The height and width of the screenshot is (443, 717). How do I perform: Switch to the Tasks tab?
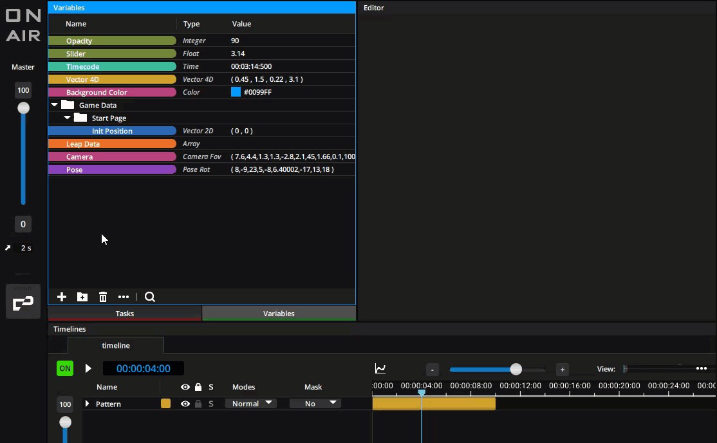click(124, 314)
